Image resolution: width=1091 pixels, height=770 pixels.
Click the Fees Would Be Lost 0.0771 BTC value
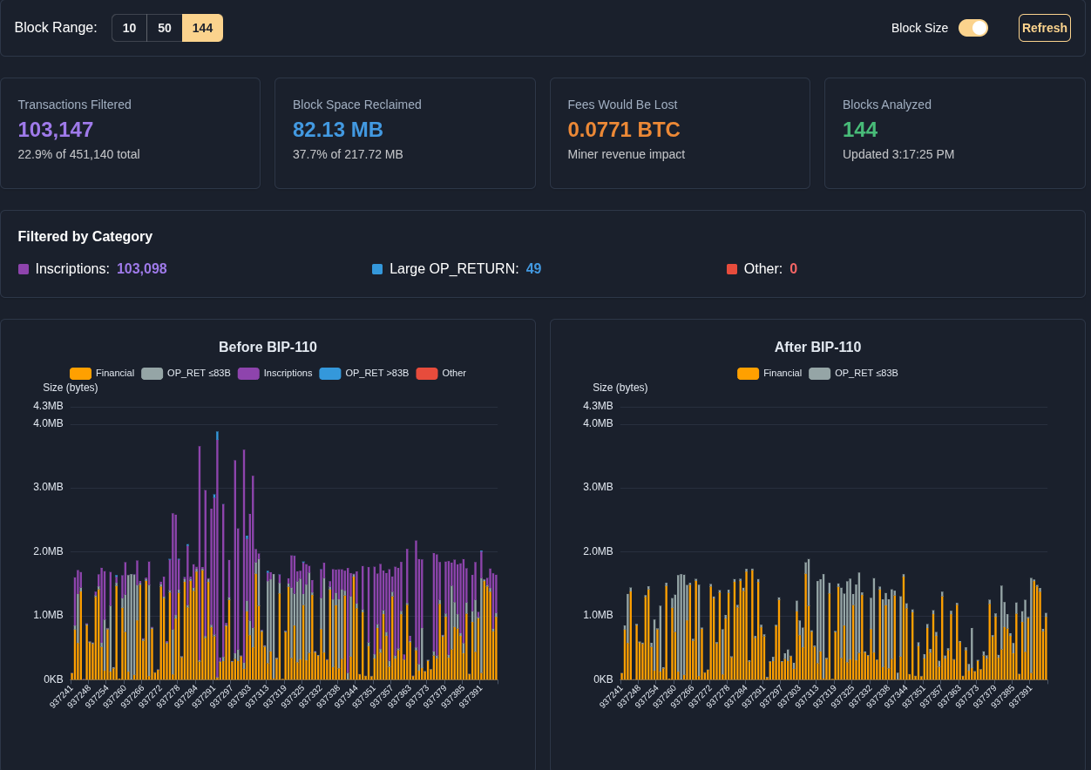click(x=624, y=130)
